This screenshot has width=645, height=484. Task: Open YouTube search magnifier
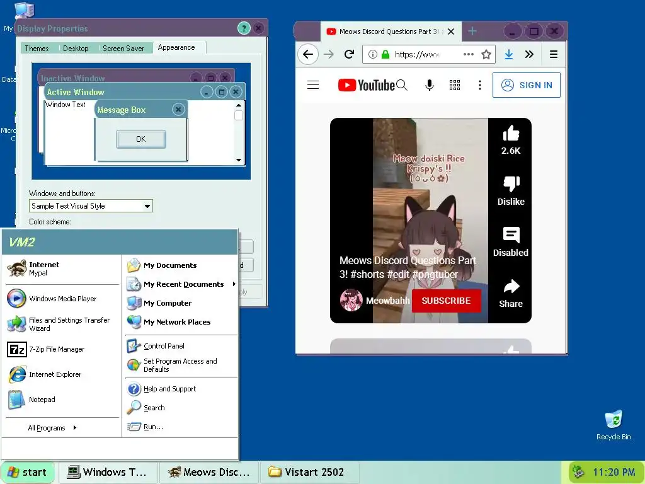coord(402,85)
